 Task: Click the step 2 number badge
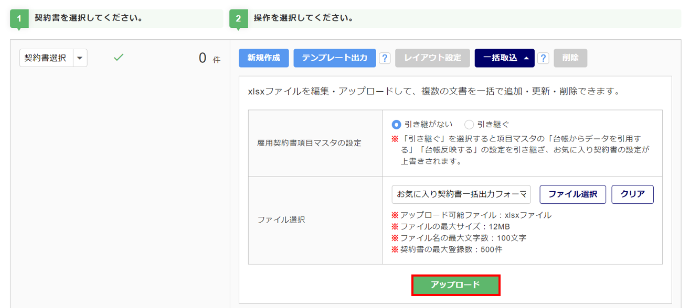pyautogui.click(x=238, y=19)
